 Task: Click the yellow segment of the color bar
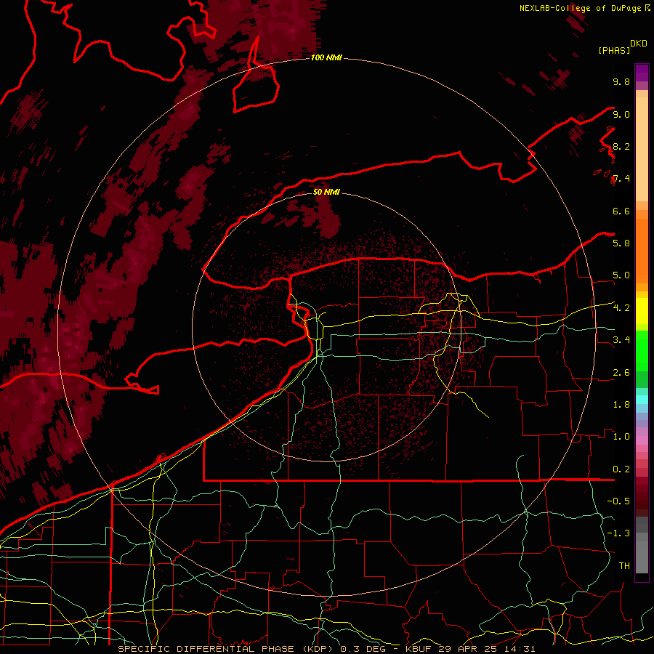pyautogui.click(x=642, y=311)
